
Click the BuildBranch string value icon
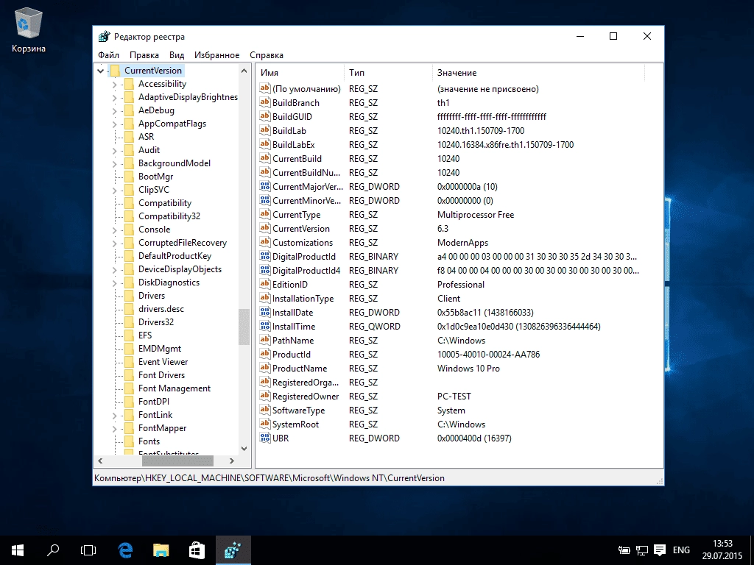click(264, 102)
